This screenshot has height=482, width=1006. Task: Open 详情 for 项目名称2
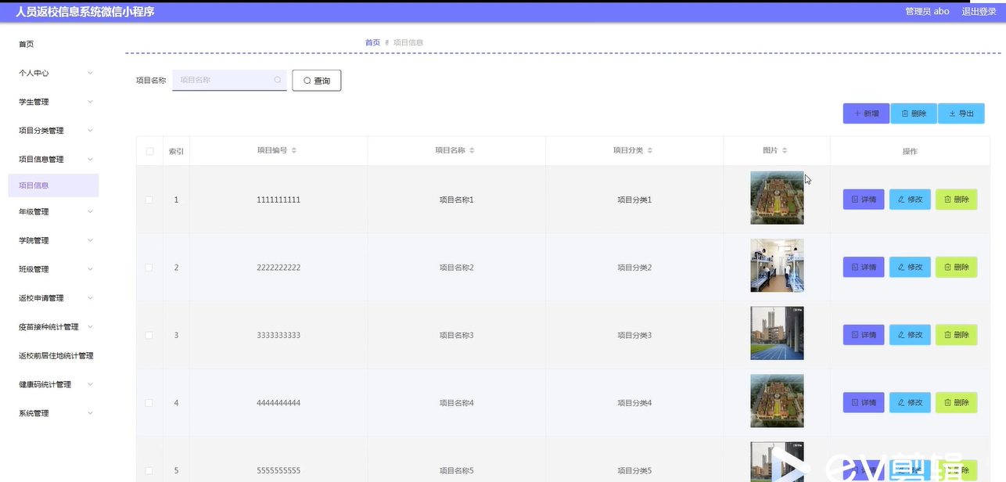point(864,267)
